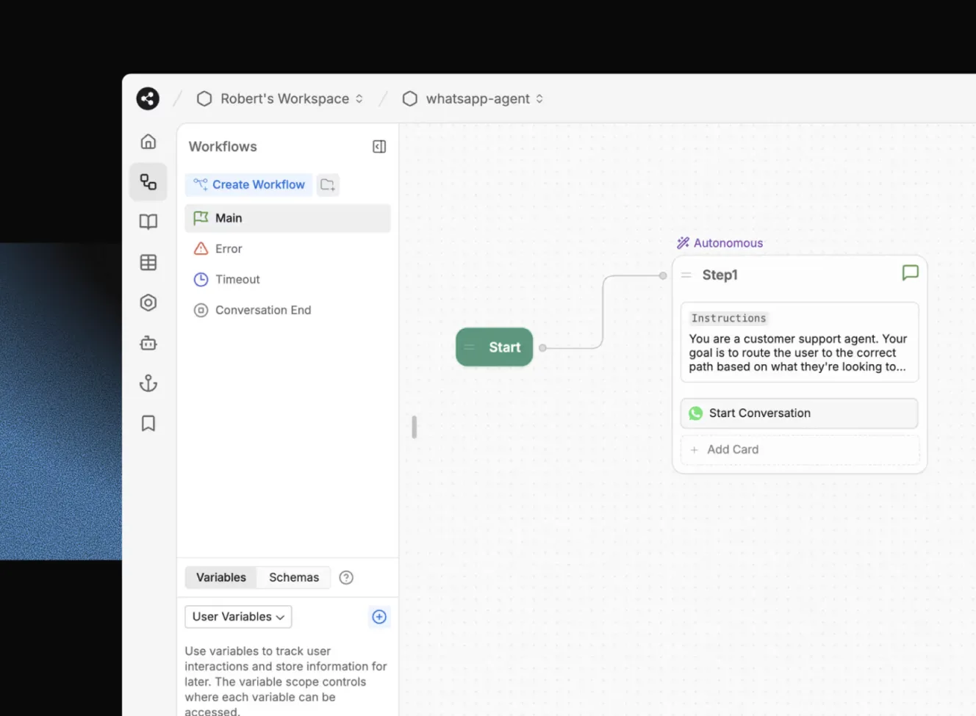Expand the User Variables dropdown
Screen dimensions: 976x716
tap(238, 617)
